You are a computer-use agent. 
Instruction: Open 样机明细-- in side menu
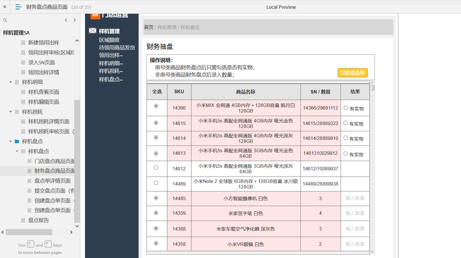[111, 63]
